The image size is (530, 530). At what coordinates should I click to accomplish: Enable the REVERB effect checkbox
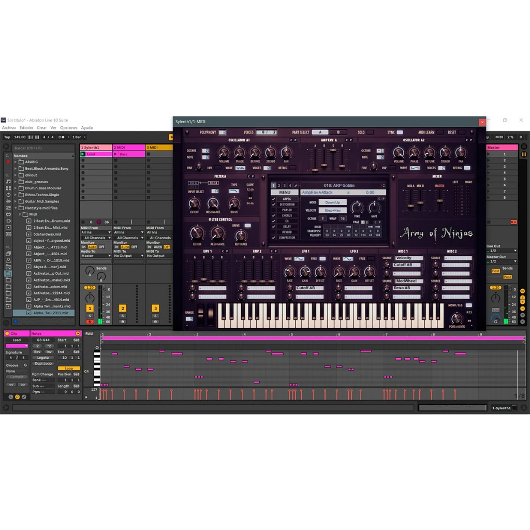coord(273,232)
